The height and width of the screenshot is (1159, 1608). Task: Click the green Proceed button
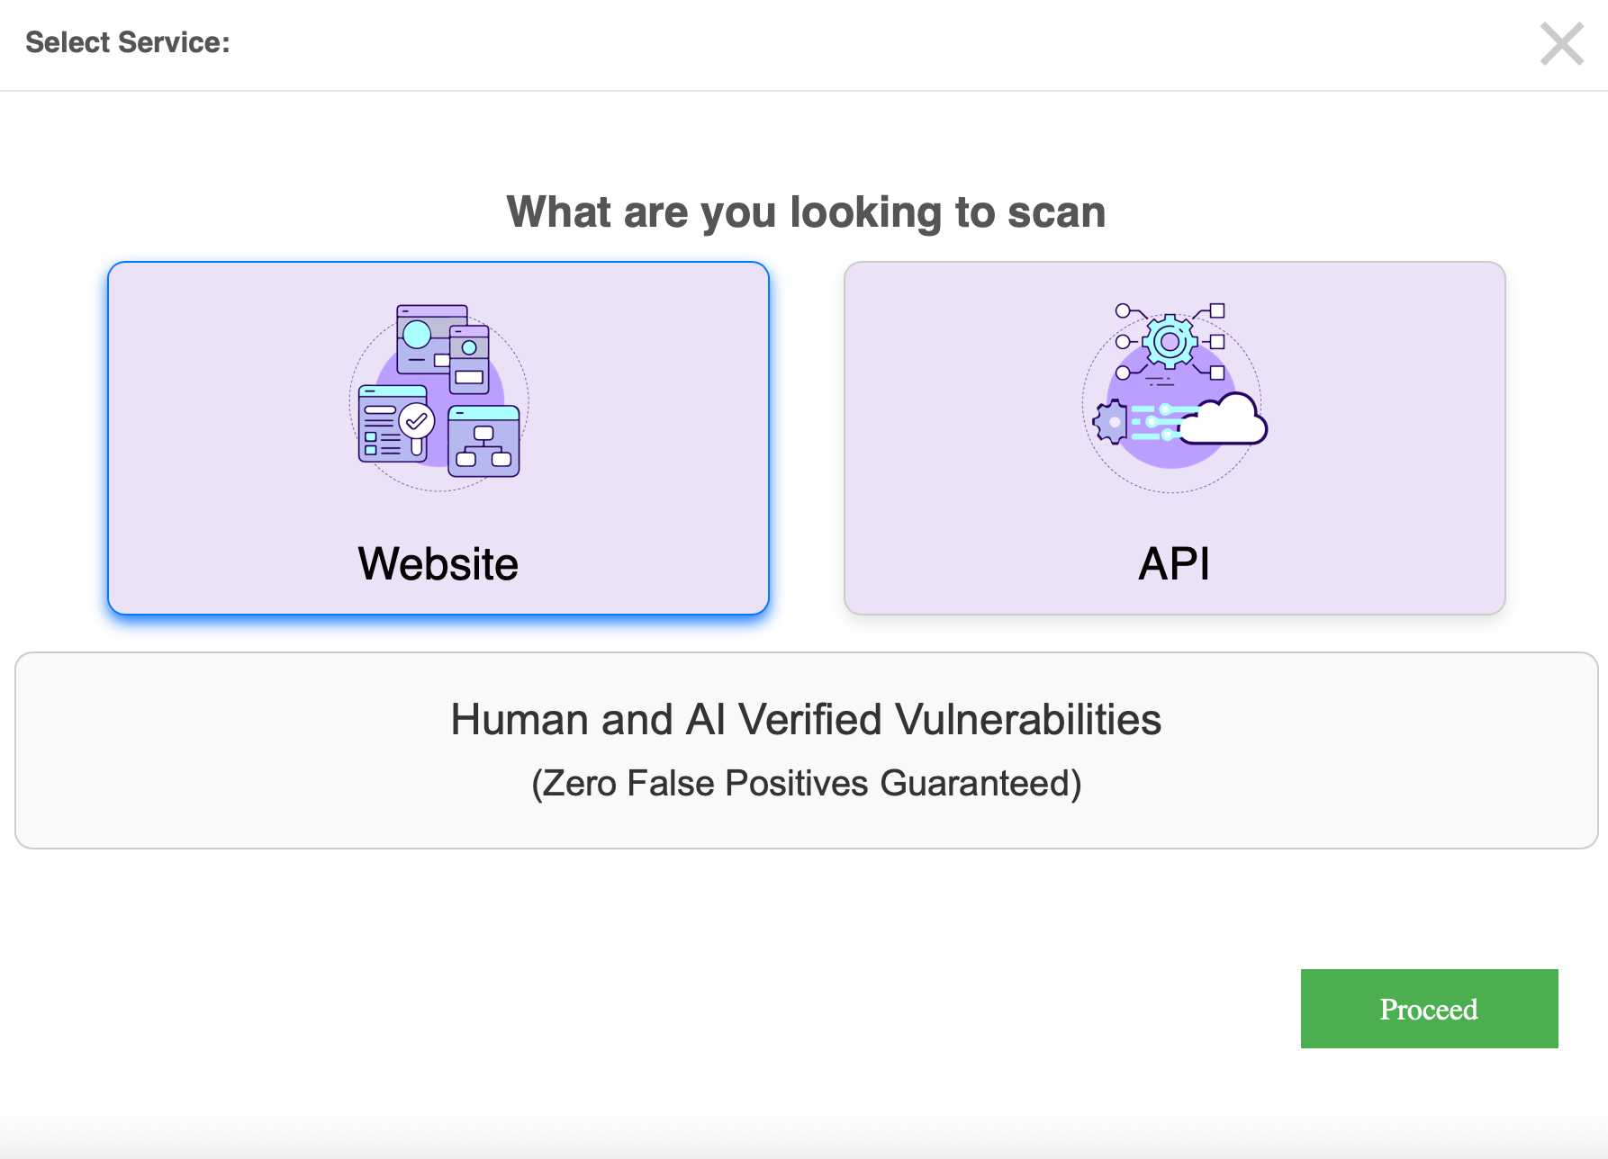pyautogui.click(x=1429, y=1009)
